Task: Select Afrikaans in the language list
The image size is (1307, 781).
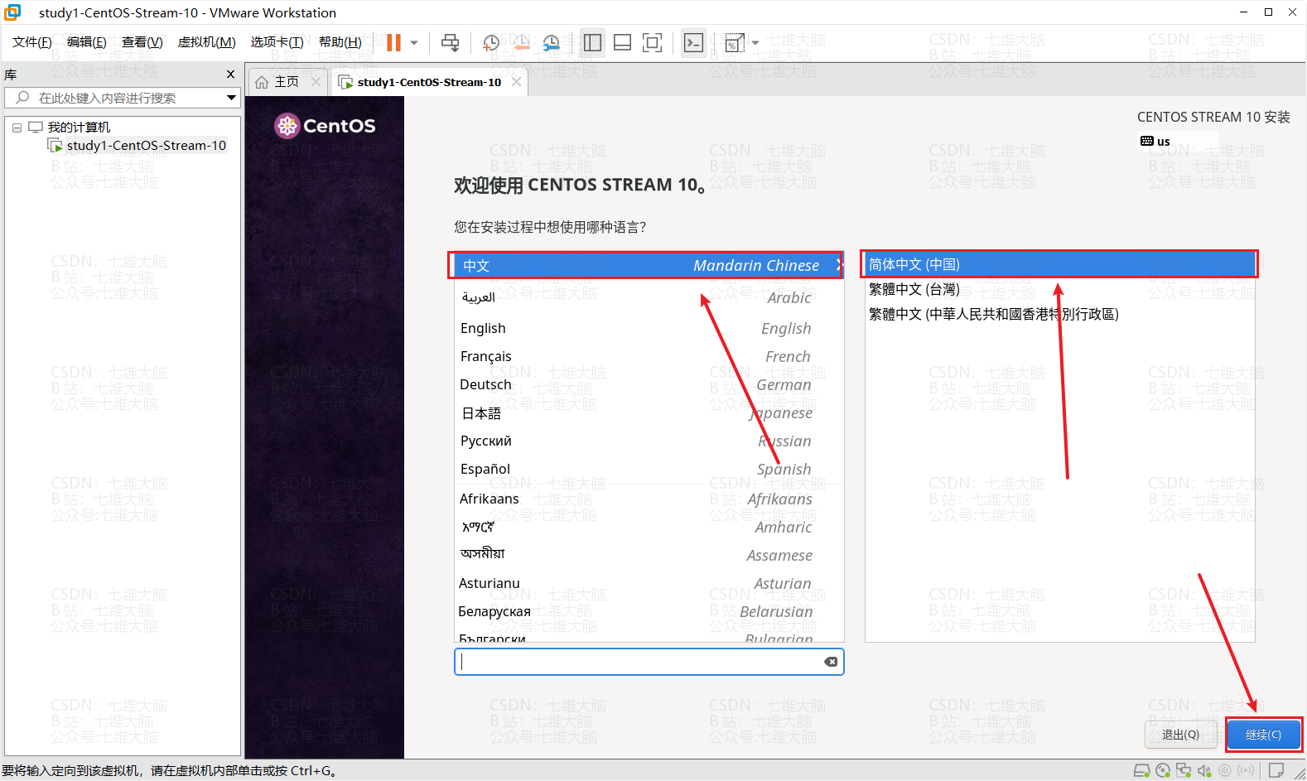Action: pos(649,499)
